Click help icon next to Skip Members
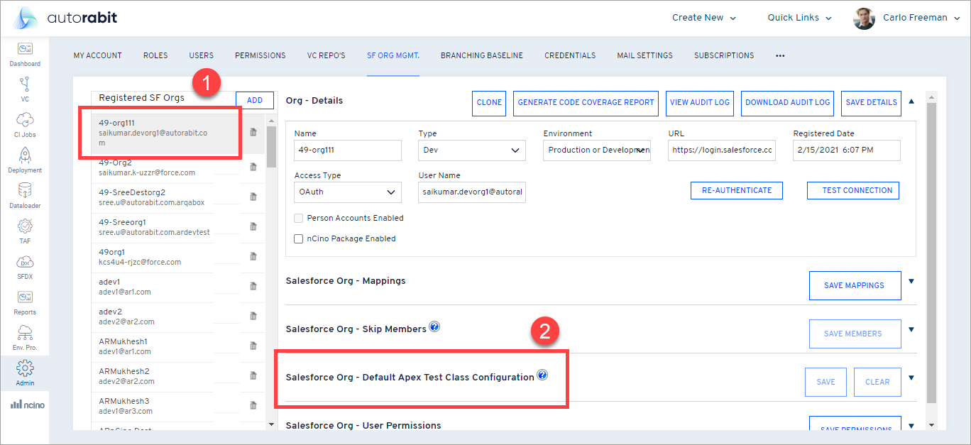Viewport: 971px width, 445px height. pyautogui.click(x=434, y=327)
